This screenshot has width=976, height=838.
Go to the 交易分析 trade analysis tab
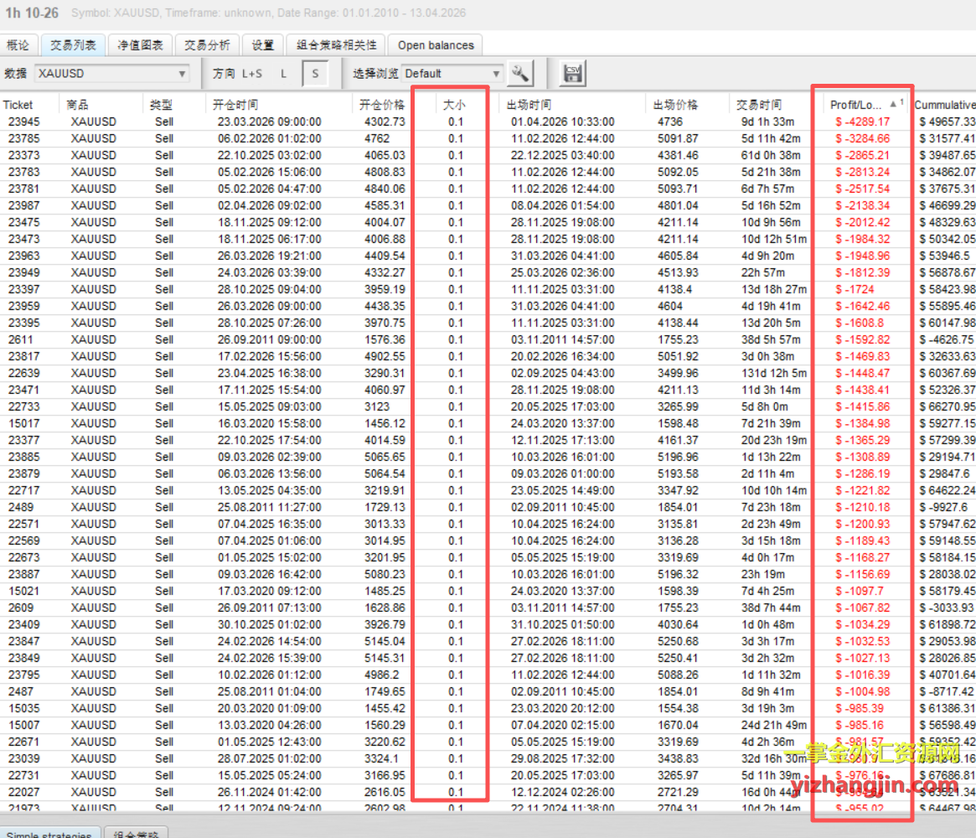coord(207,45)
